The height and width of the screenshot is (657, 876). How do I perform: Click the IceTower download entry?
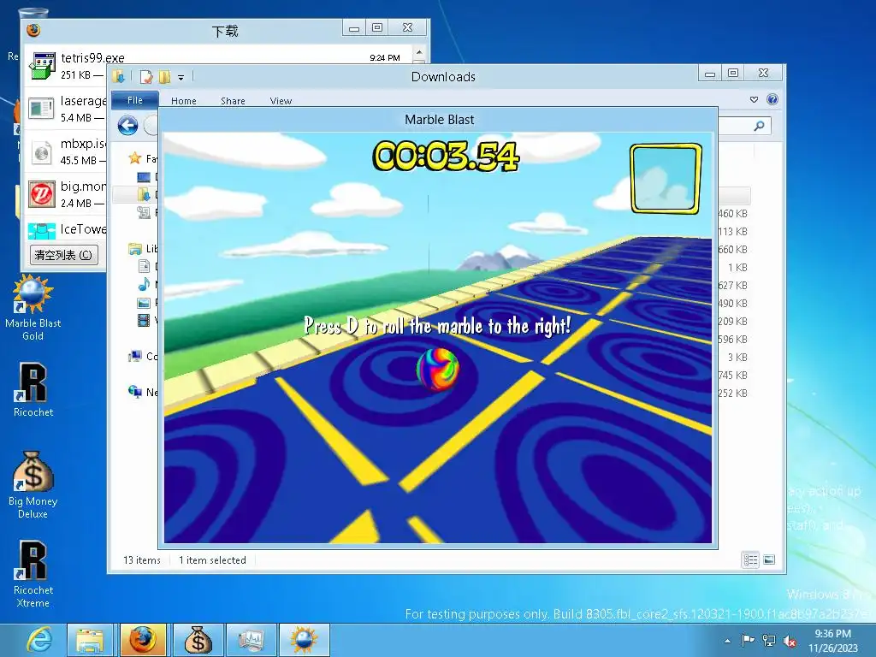click(x=66, y=229)
